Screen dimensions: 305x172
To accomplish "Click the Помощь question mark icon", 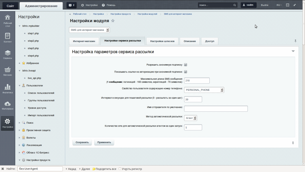I will [x=103, y=5].
